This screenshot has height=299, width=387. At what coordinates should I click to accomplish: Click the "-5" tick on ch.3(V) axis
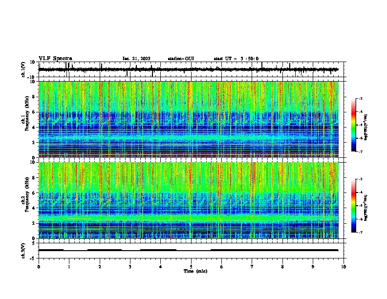point(33,258)
